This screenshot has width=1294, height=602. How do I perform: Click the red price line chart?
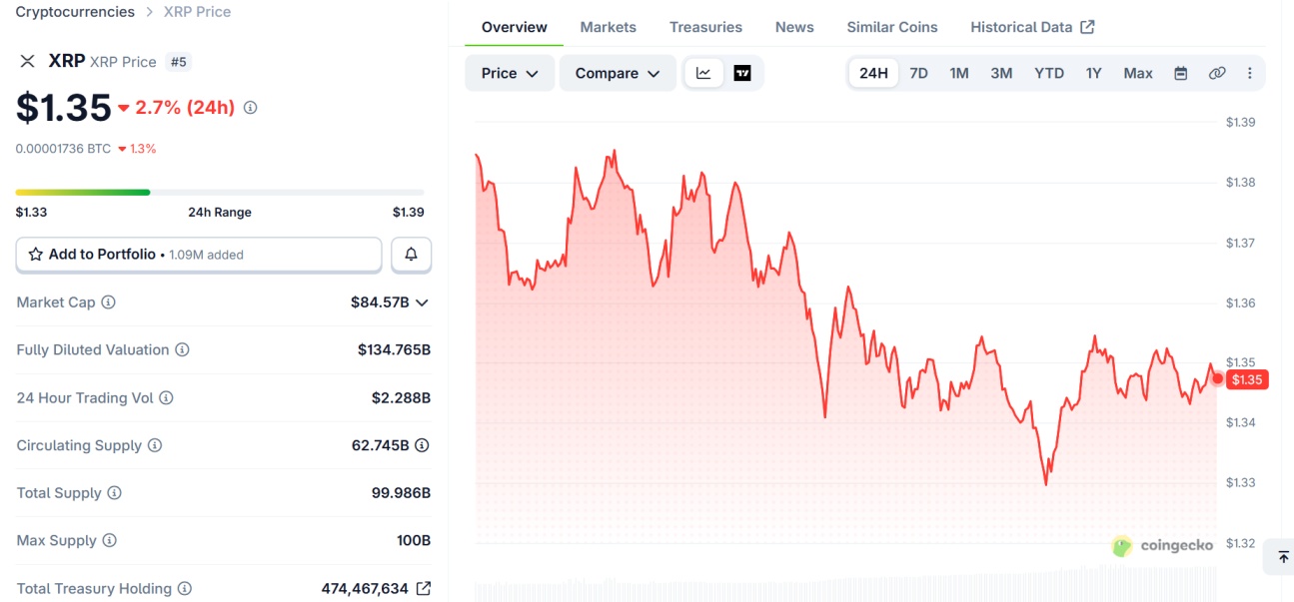pos(845,317)
